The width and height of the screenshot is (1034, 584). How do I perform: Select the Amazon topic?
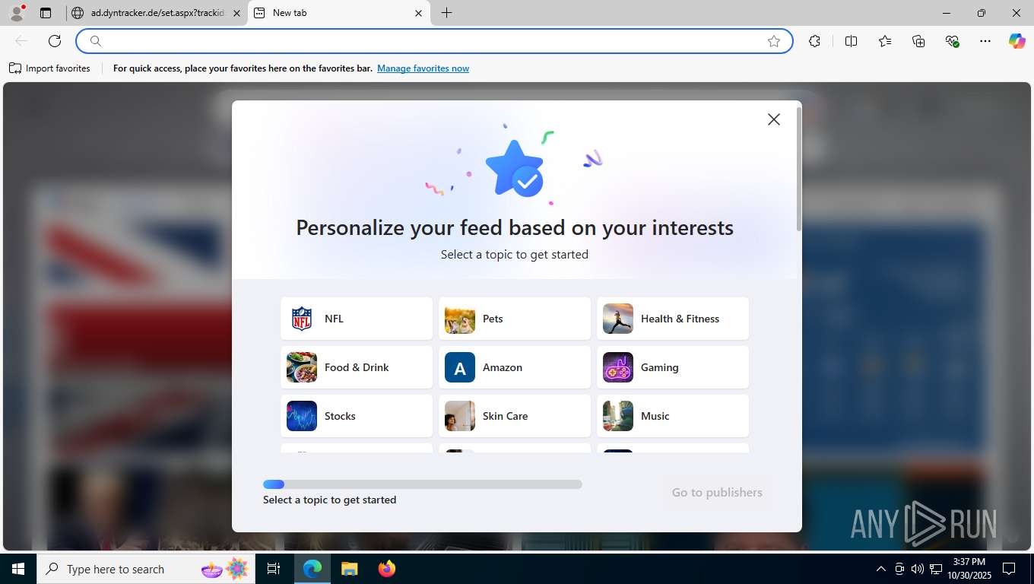tap(515, 367)
